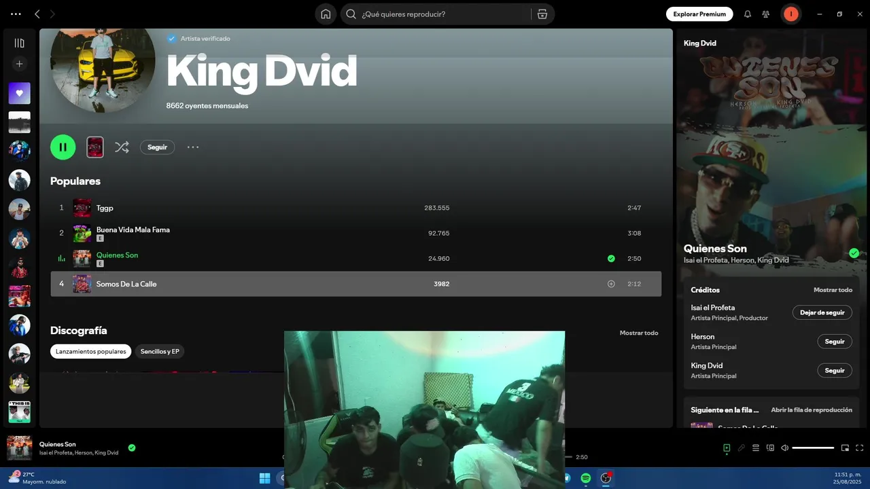Image resolution: width=870 pixels, height=489 pixels.
Task: Open more options beside Seguir button
Action: [193, 147]
